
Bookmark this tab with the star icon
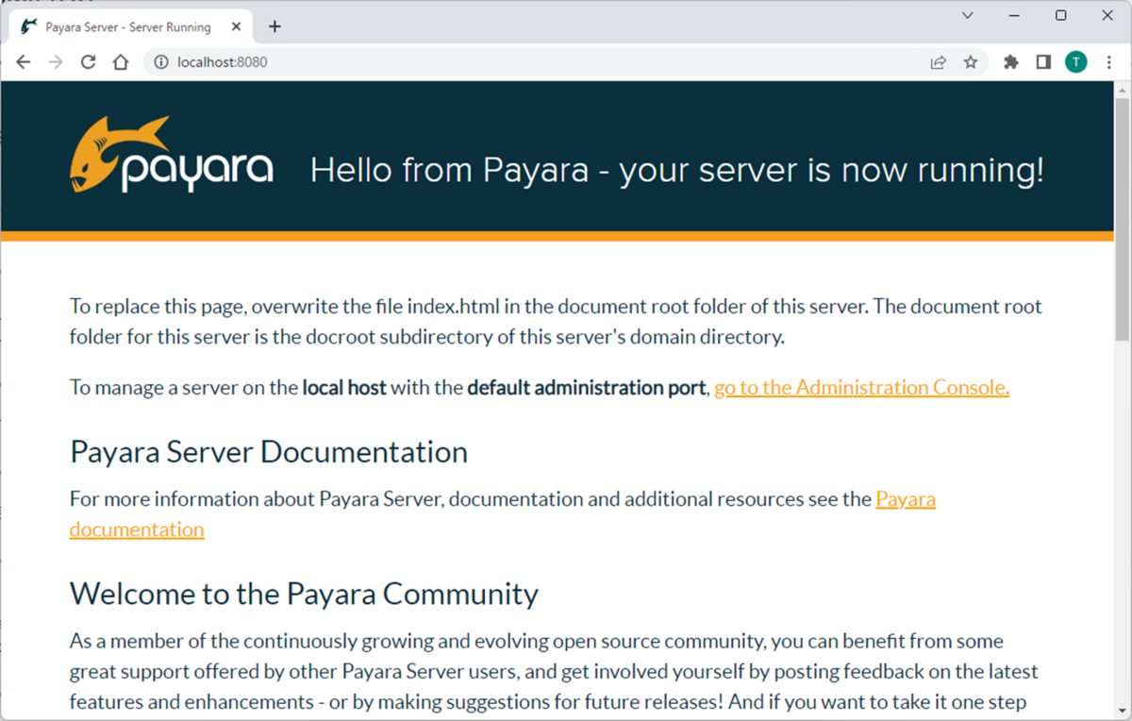[x=970, y=62]
